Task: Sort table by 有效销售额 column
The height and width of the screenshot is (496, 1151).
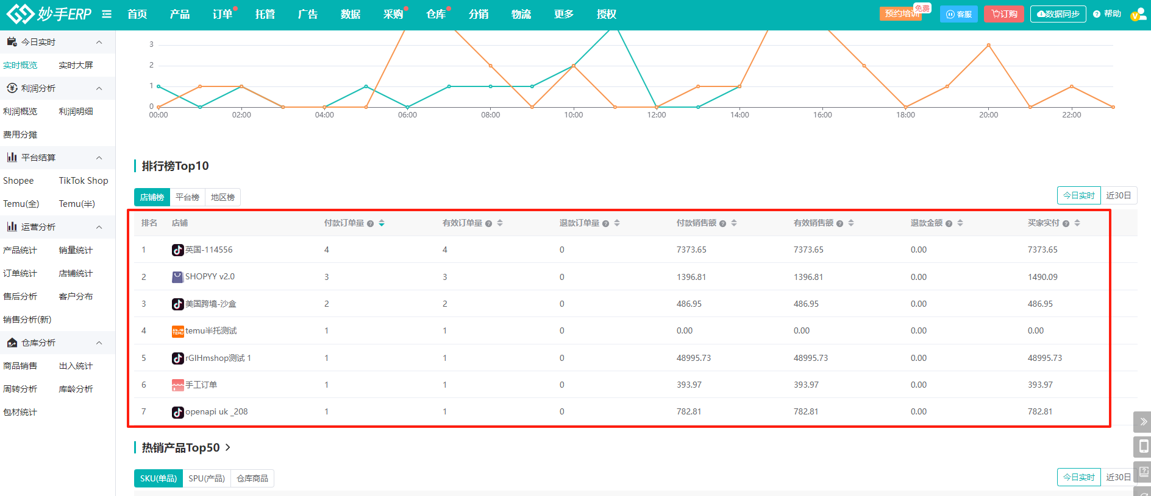Action: point(851,223)
